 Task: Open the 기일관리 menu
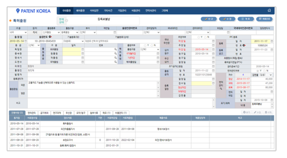[122, 11]
